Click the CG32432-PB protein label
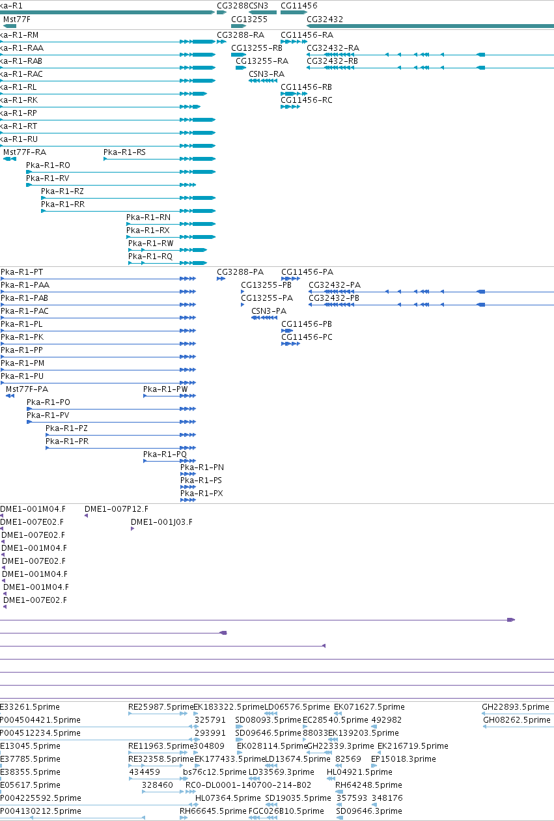This screenshot has width=554, height=821. (334, 298)
